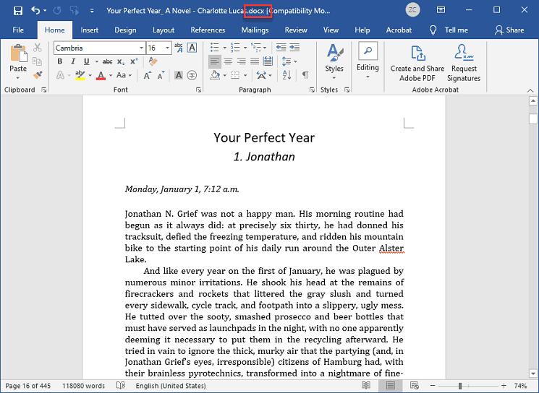Show paragraph marks with pilcrow icon
The height and width of the screenshot is (393, 539).
click(305, 75)
